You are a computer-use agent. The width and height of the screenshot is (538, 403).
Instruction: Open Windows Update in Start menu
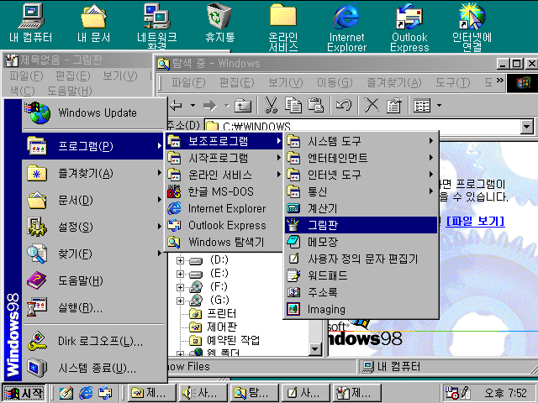[93, 113]
